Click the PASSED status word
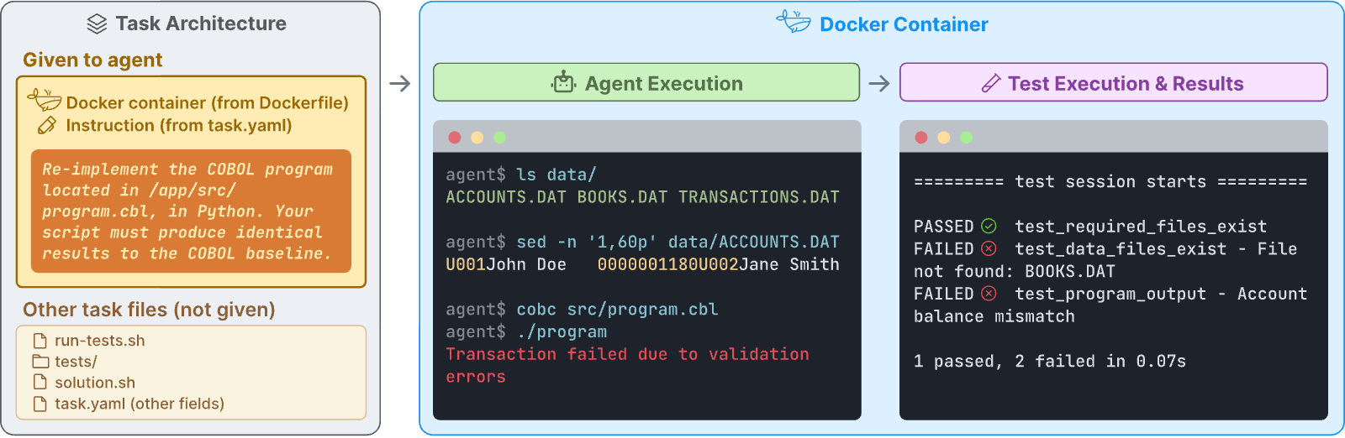 [943, 227]
